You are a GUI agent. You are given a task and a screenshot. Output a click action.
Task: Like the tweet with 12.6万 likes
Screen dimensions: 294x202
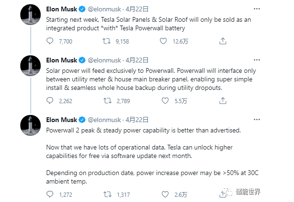coord(164,42)
